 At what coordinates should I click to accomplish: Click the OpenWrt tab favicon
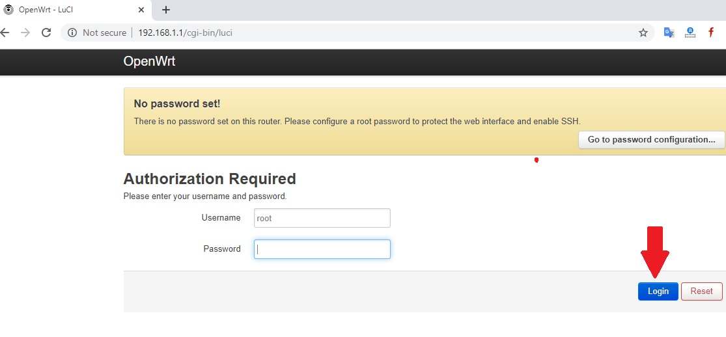tap(8, 10)
